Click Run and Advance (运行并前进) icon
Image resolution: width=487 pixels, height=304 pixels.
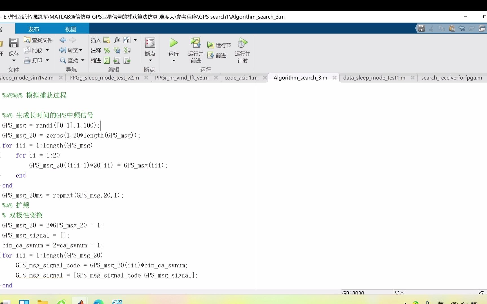point(195,43)
